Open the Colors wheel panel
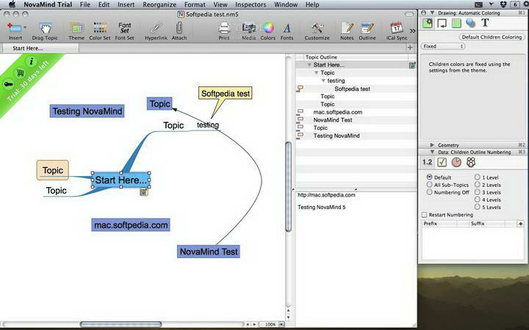529x330 pixels. (268, 28)
